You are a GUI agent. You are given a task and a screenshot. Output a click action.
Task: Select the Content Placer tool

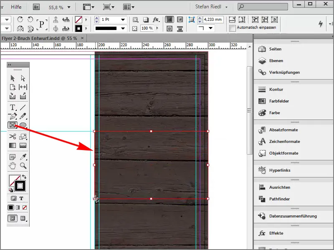(23, 96)
